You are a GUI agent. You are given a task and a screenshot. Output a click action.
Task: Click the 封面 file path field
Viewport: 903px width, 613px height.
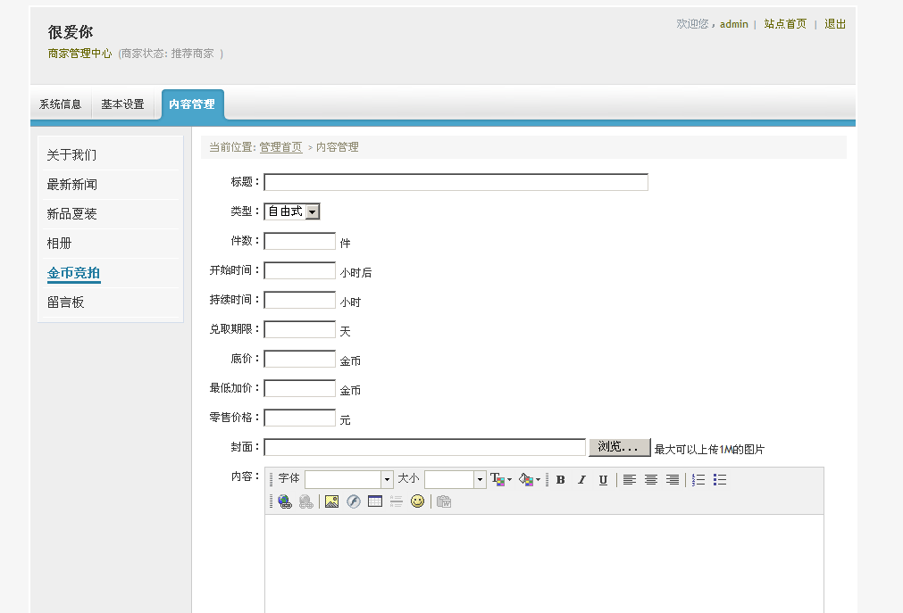(425, 447)
